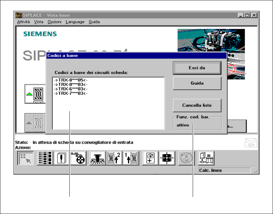This screenshot has height=214, width=273.
Task: Click the component centering crosshair icon
Action: pyautogui.click(x=167, y=158)
